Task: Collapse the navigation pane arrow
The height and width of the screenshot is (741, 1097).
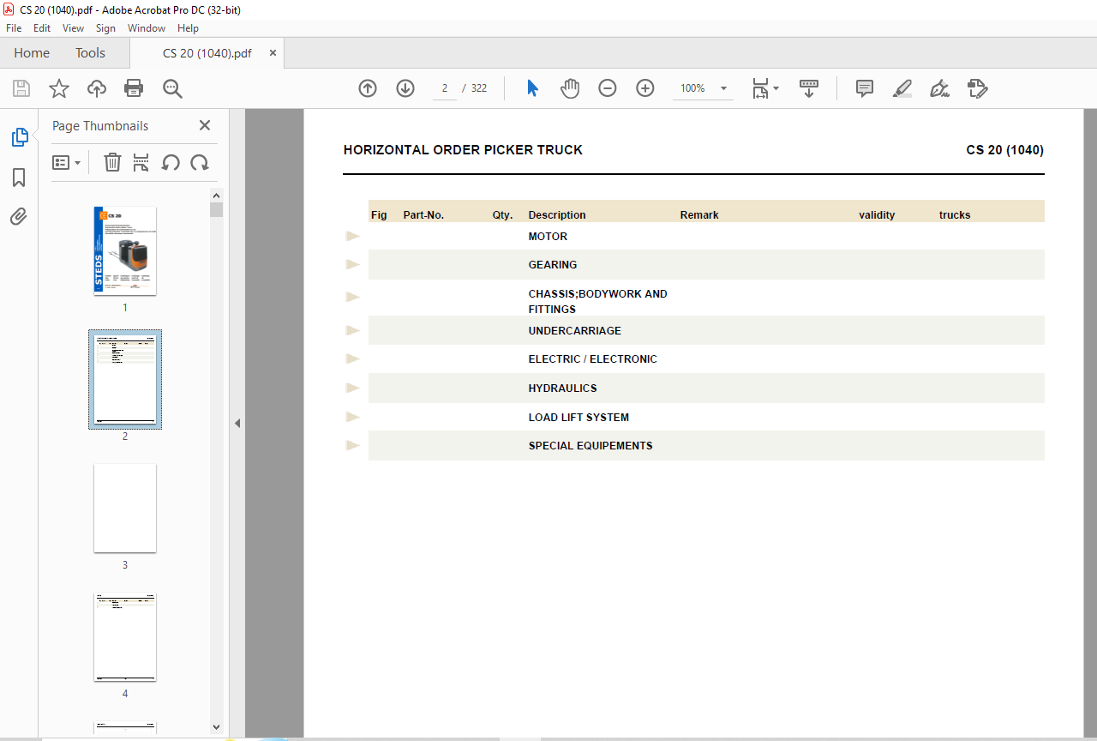Action: 237,423
